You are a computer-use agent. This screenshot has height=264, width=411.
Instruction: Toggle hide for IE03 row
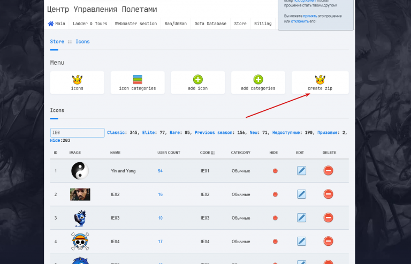point(275,218)
